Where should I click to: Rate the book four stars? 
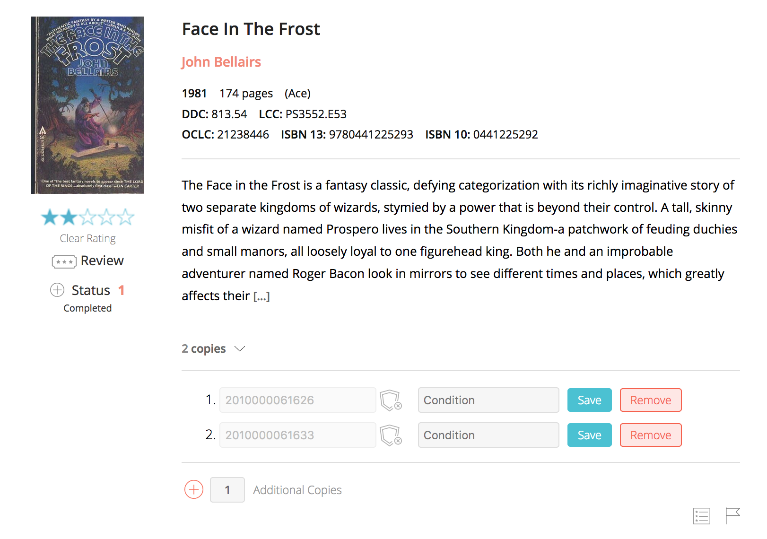(x=107, y=217)
